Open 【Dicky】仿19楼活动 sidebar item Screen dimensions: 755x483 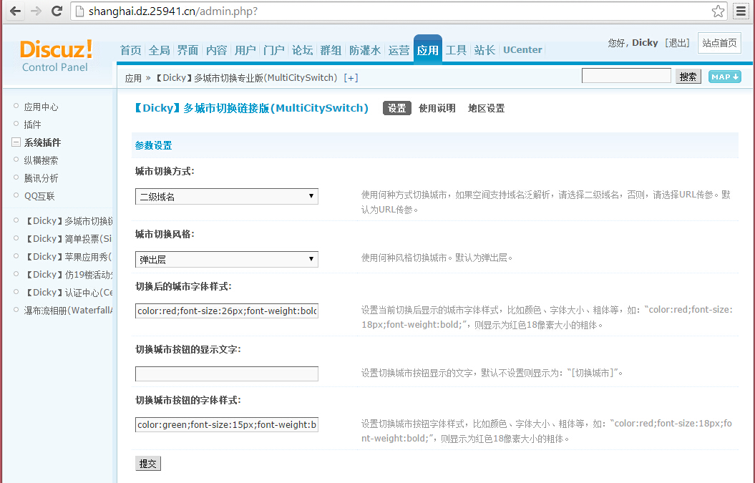[x=68, y=275]
